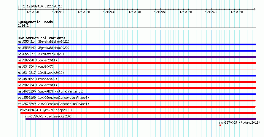Click the 121091k ruler label
264x137 pixels.
tap(58, 12)
